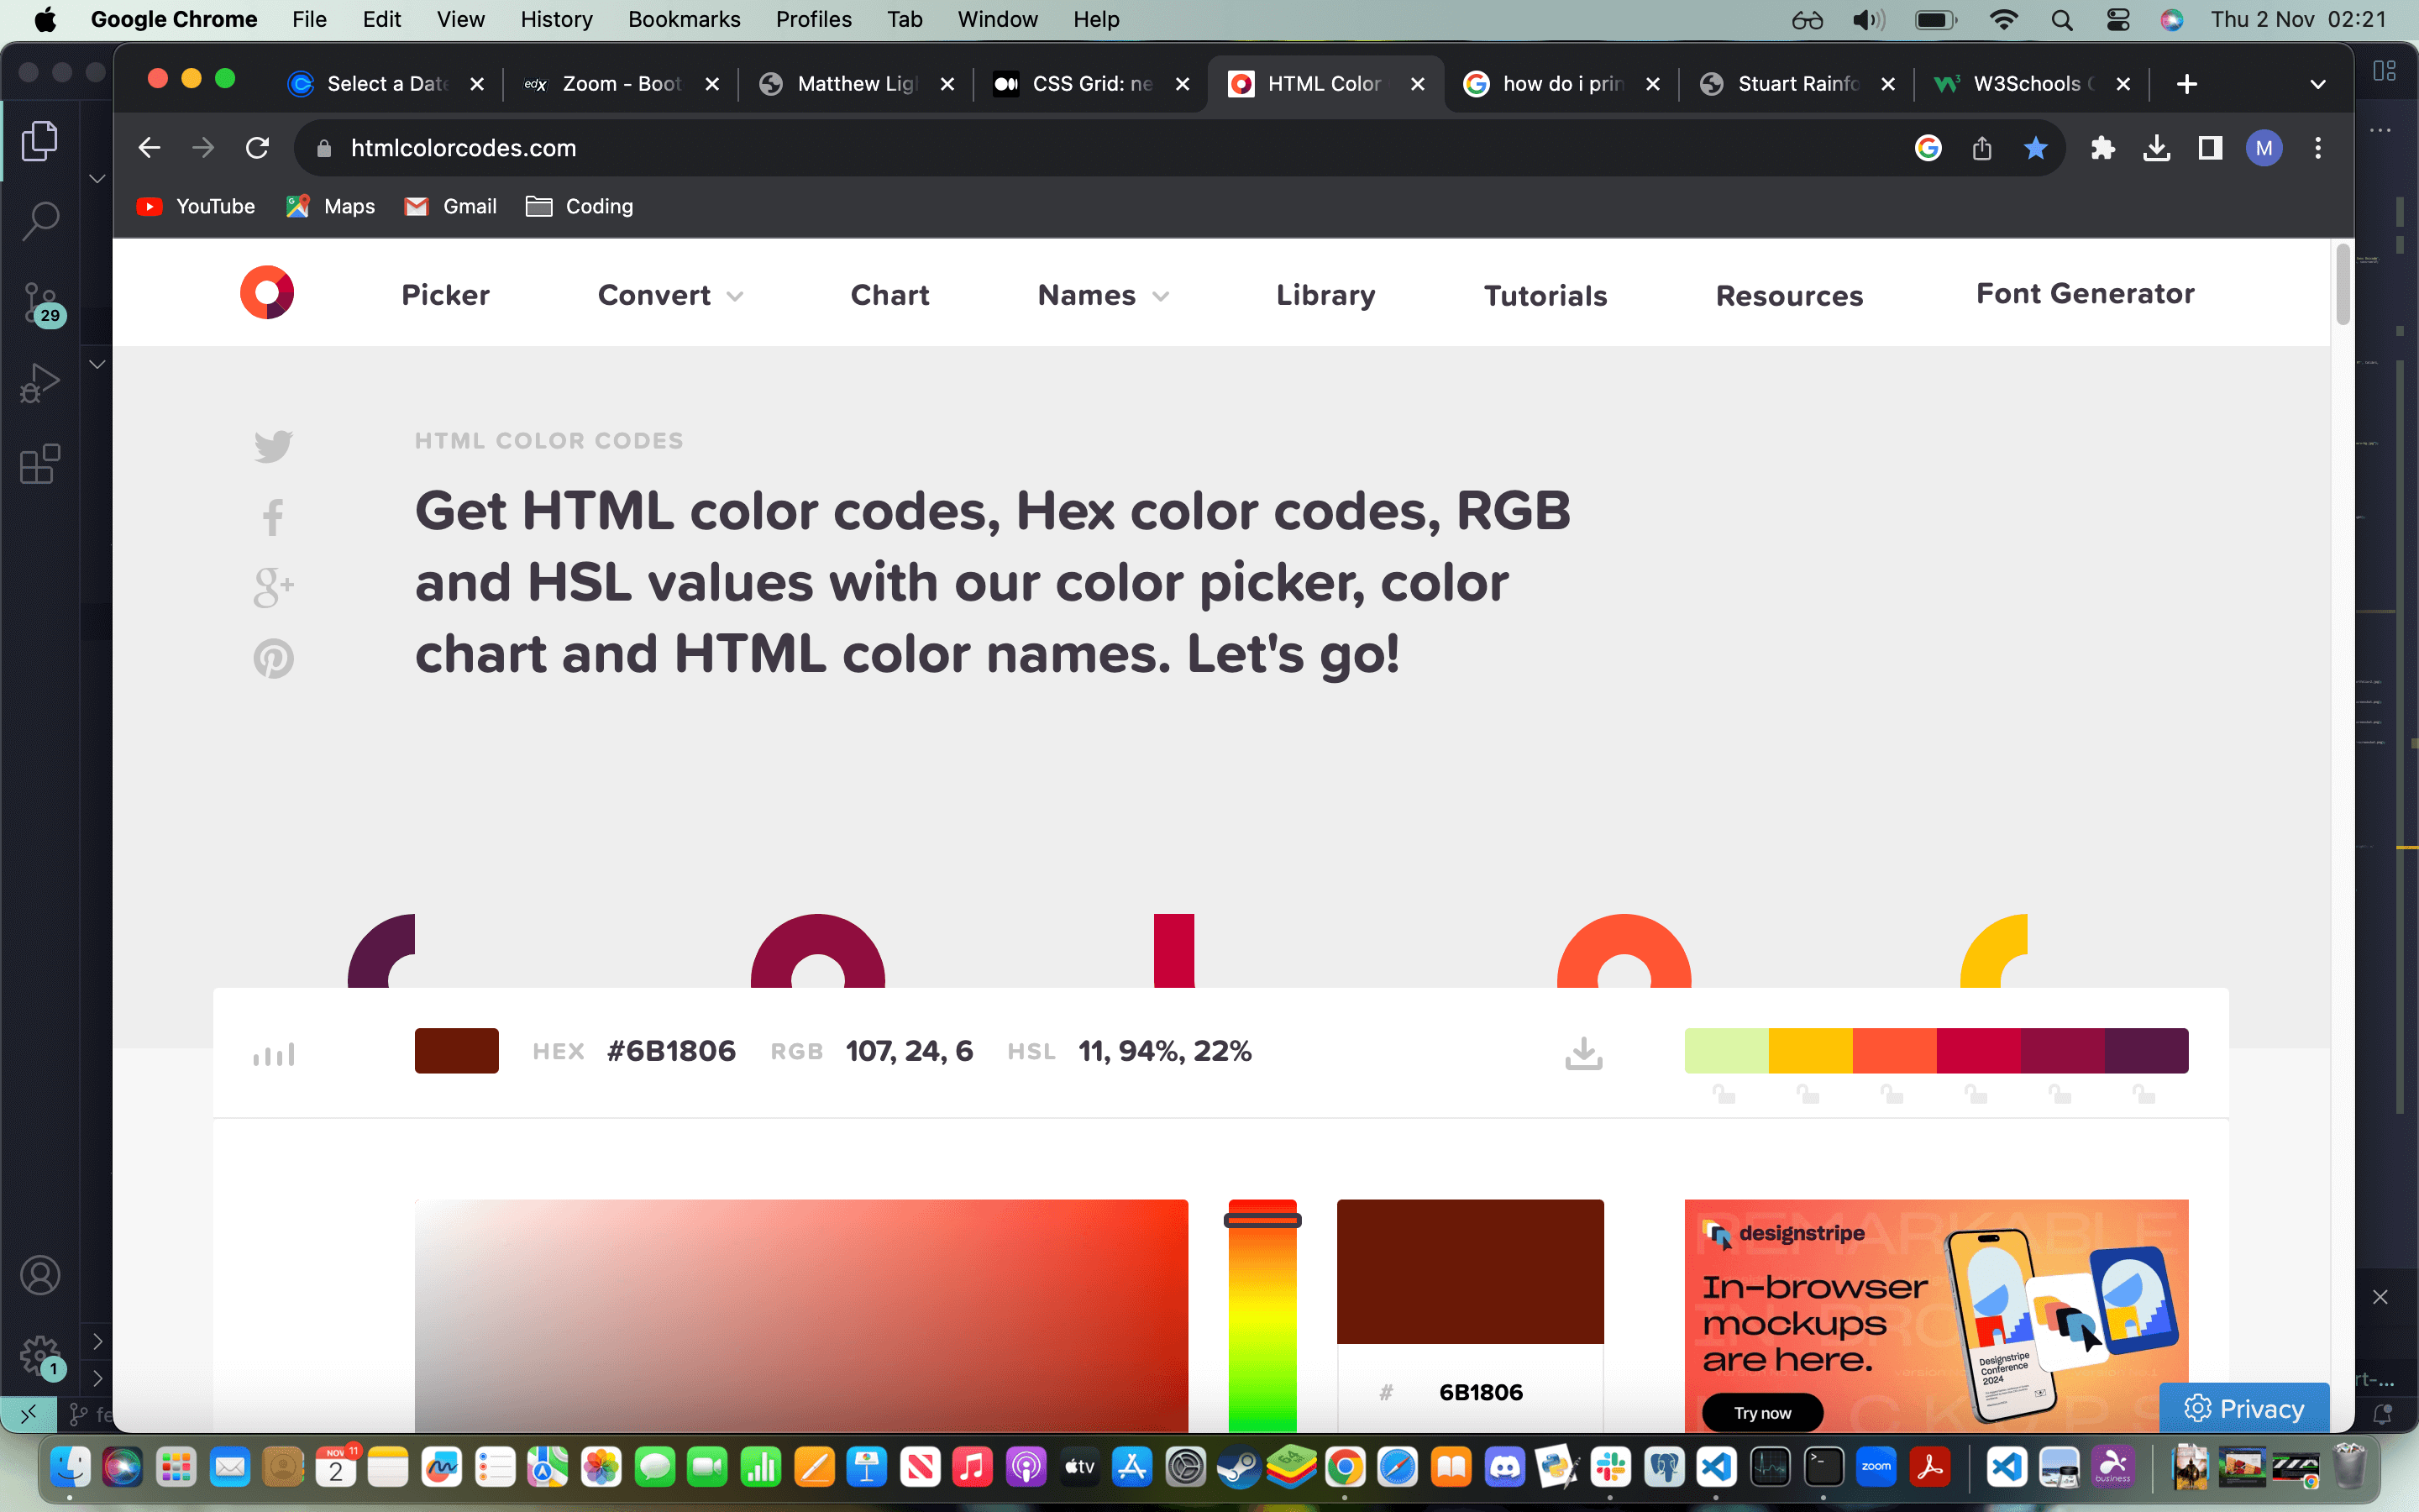Click the HTML Color Codes logo
Viewport: 2419px width, 1512px height.
point(267,293)
